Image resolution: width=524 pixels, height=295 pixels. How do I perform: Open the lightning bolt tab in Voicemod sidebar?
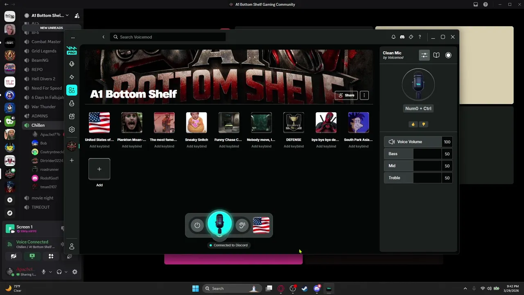coord(72,77)
